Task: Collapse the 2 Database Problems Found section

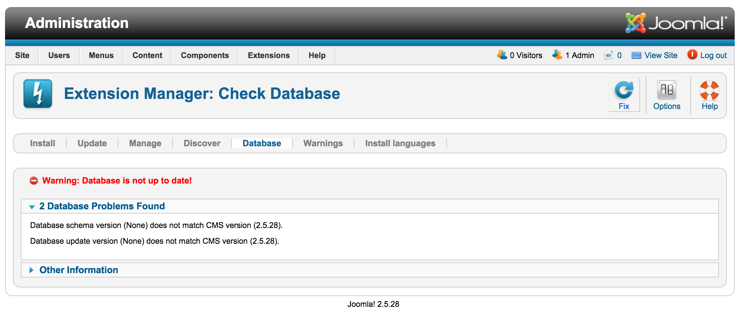Action: point(102,206)
